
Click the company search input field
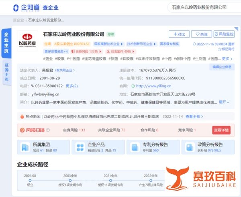click(204, 7)
